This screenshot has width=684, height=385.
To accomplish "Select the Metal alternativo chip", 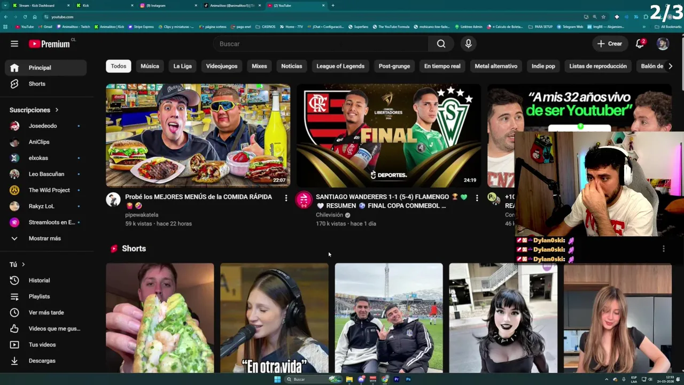I will click(x=496, y=66).
